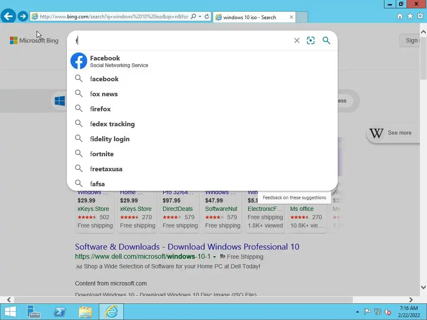Viewport: 427px width, 320px height.
Task: Open Internet Explorer Tools gear
Action: point(420,16)
